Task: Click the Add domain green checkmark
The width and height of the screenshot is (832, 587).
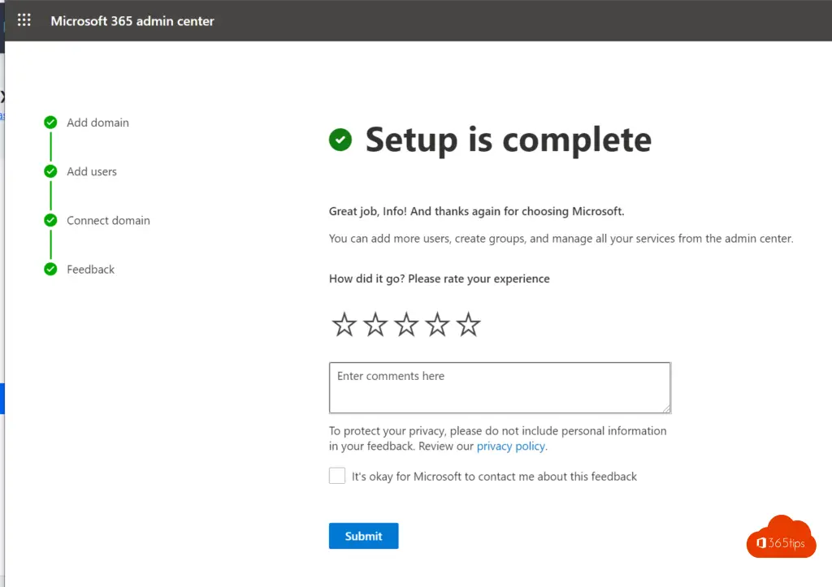Action: 50,123
